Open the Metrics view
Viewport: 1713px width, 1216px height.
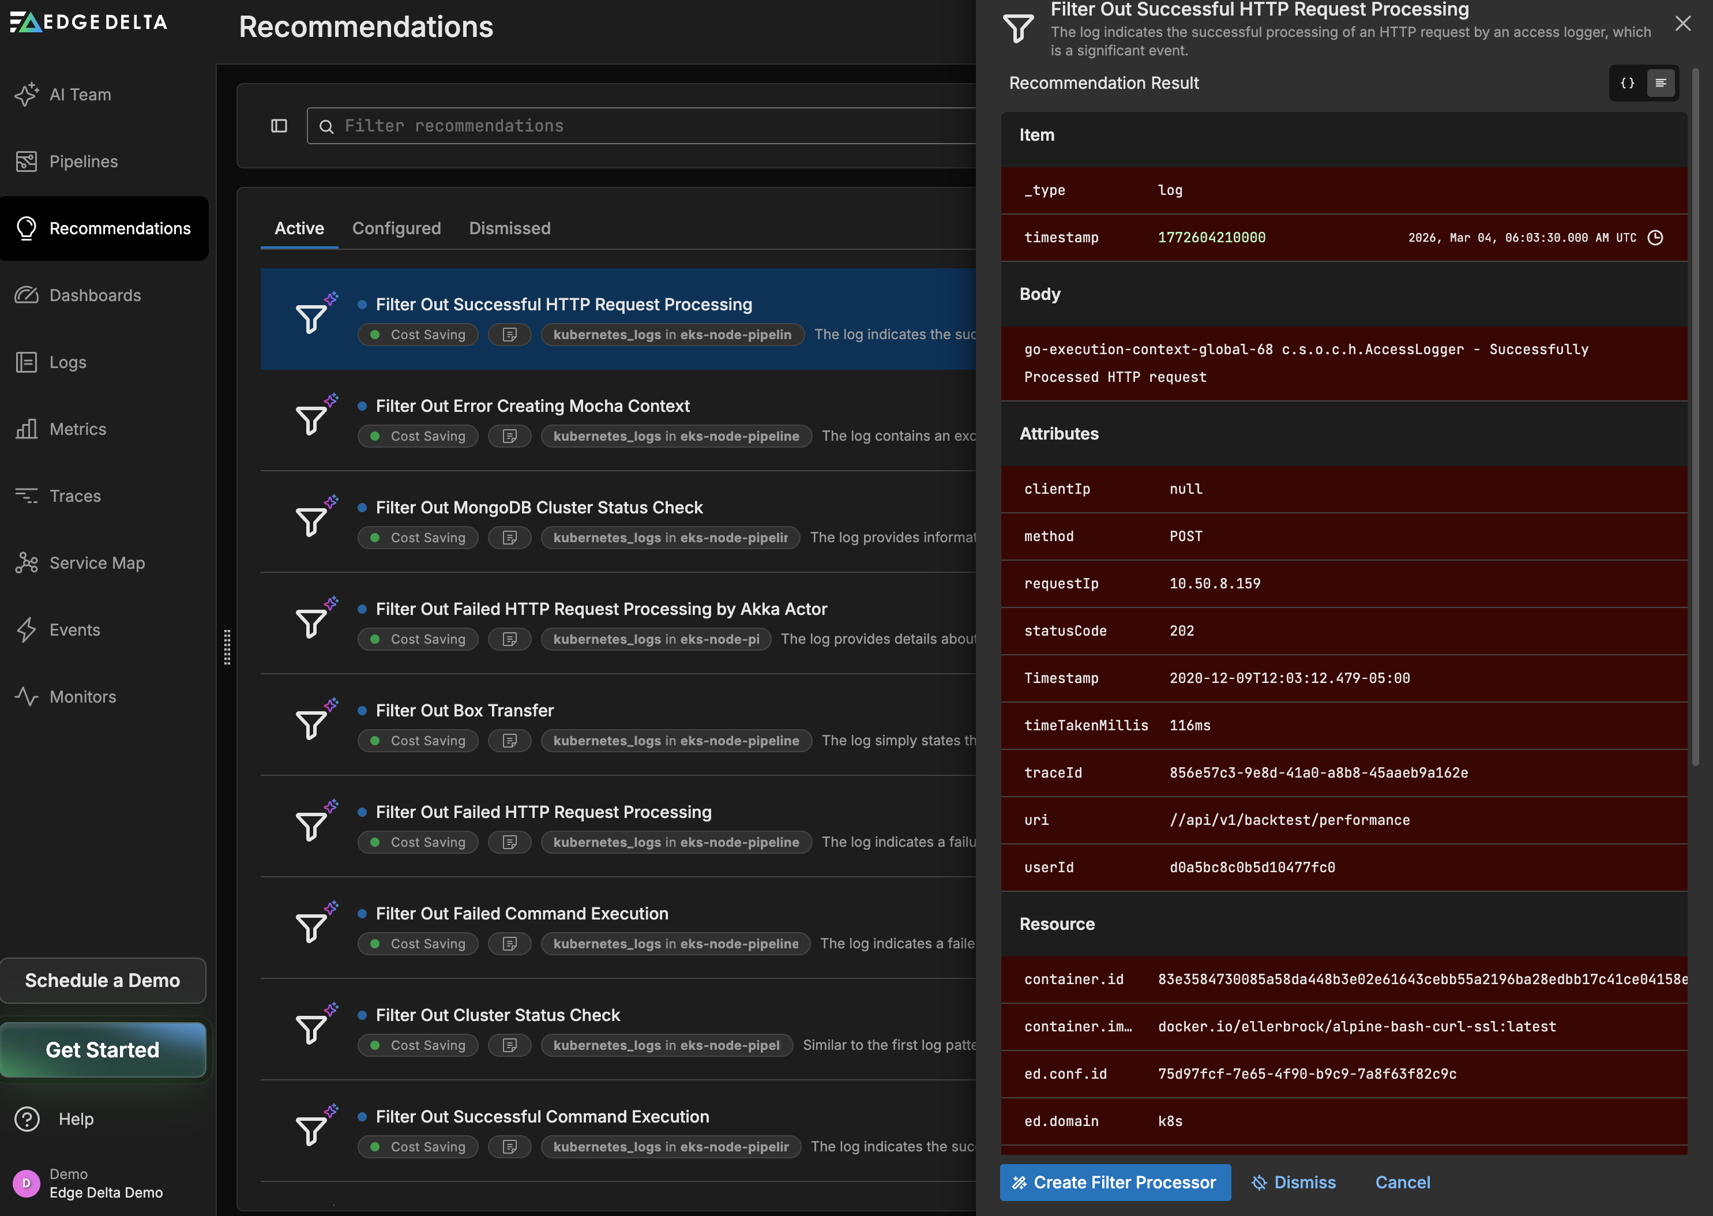[x=77, y=428]
